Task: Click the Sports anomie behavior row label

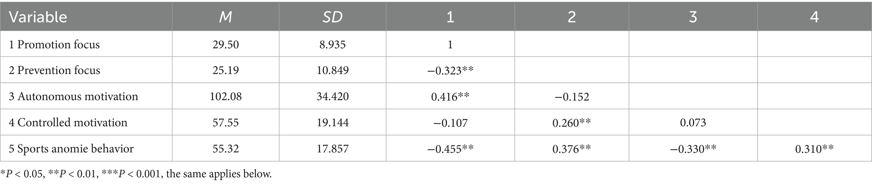Action: pyautogui.click(x=71, y=149)
